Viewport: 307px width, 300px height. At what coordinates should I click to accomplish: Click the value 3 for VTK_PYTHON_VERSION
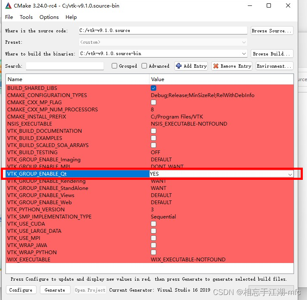point(152,210)
